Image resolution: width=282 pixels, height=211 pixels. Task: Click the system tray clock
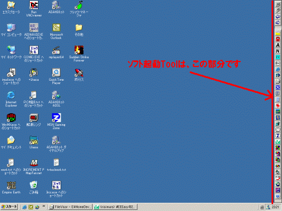pos(275,207)
